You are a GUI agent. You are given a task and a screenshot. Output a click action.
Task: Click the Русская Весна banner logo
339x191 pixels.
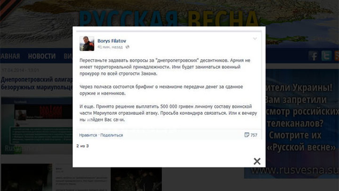tap(169, 18)
